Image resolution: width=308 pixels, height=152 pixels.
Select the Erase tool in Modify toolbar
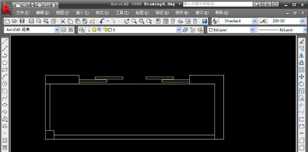pyautogui.click(x=302, y=41)
